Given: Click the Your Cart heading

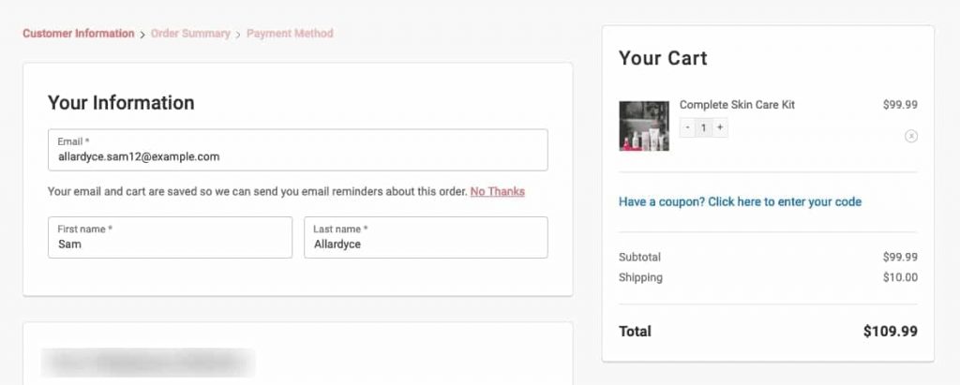Looking at the screenshot, I should [663, 58].
